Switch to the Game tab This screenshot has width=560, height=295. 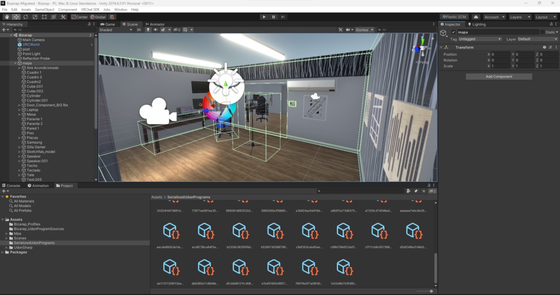(x=108, y=24)
